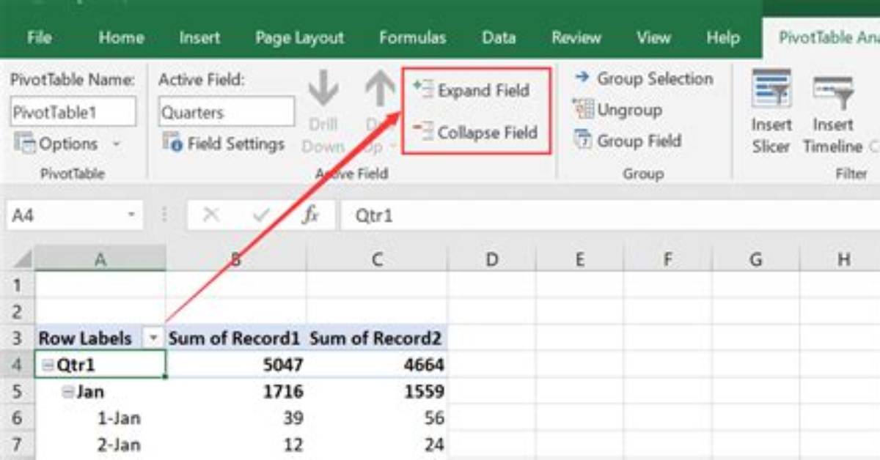This screenshot has height=460, width=880.
Task: Collapse the Qtr1 group in the pivot table
Action: coord(48,365)
